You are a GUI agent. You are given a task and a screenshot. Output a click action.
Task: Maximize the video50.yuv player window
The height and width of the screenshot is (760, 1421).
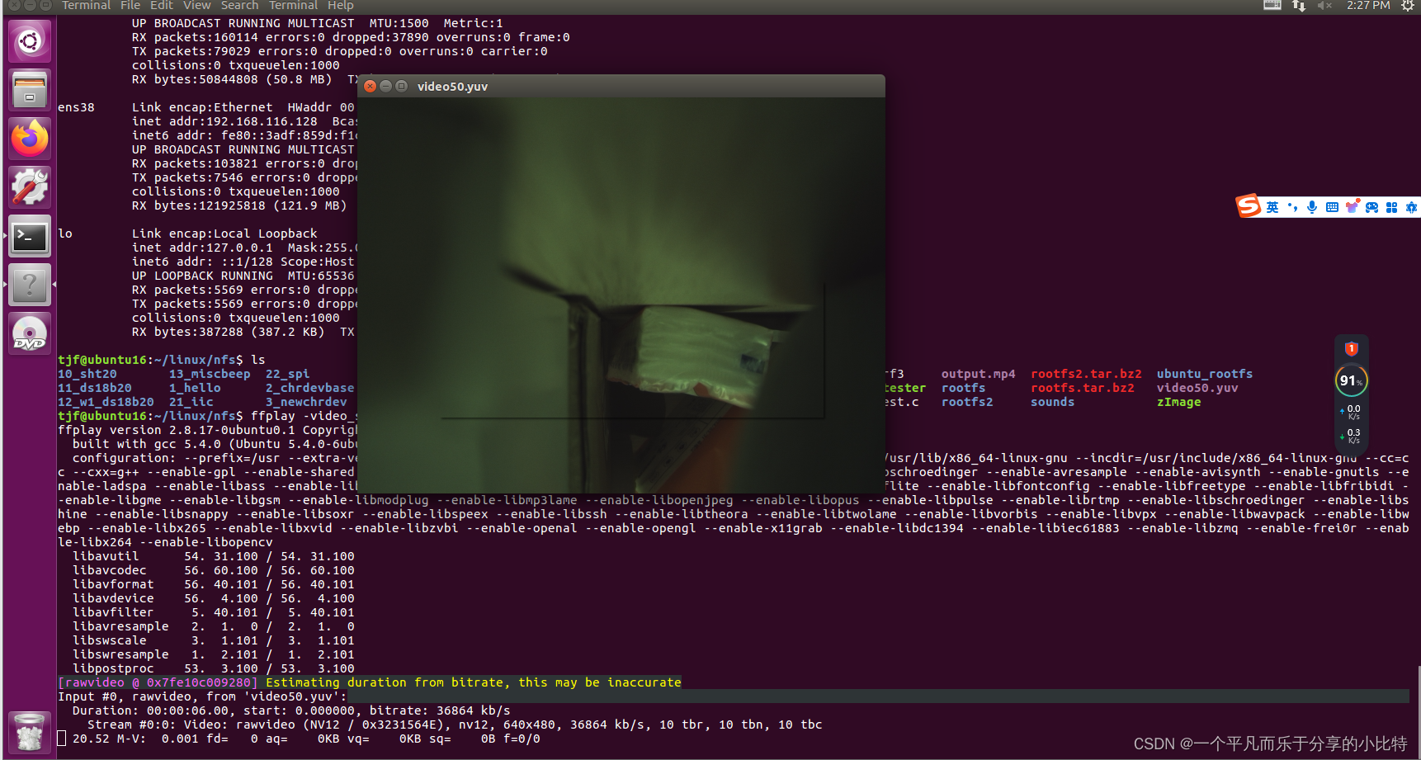click(x=401, y=87)
